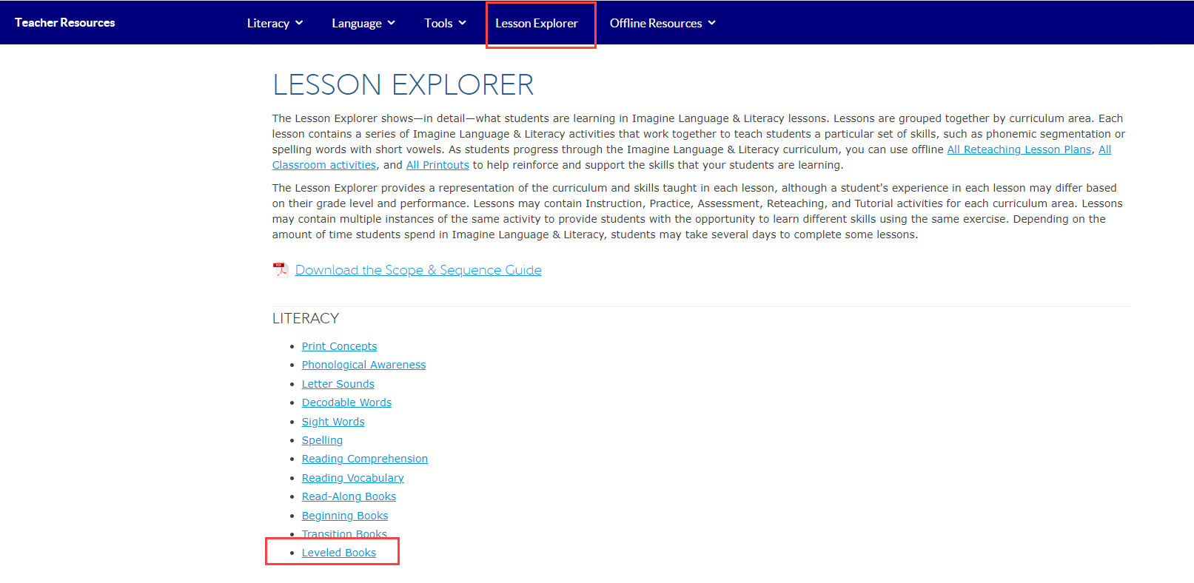1194x583 pixels.
Task: Open Reading Vocabulary lessons
Action: [352, 478]
